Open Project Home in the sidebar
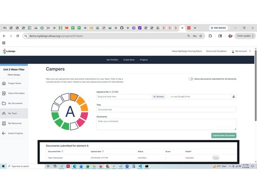 [14, 83]
